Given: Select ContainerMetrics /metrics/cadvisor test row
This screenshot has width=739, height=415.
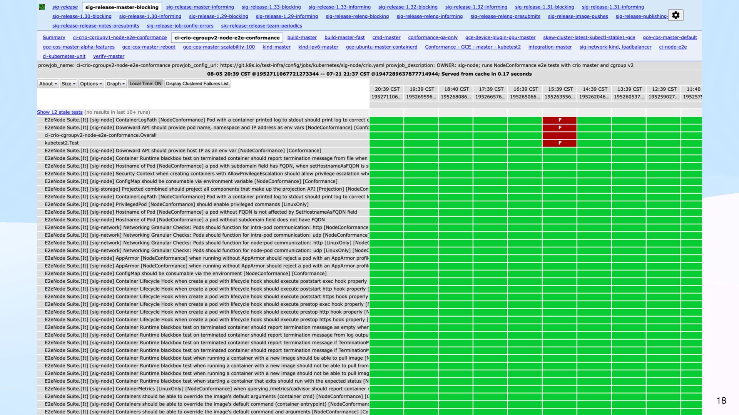Looking at the screenshot, I should pyautogui.click(x=203, y=389).
